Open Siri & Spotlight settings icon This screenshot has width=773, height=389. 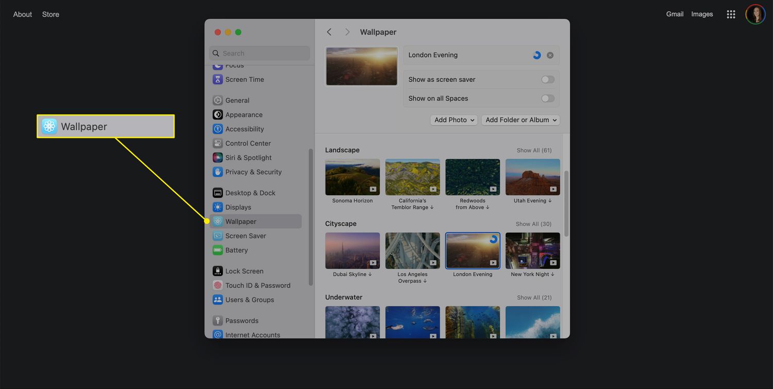[217, 158]
